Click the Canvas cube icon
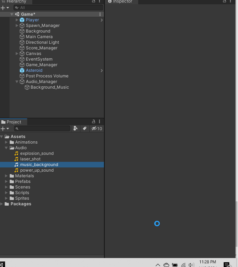Image resolution: width=238 pixels, height=267 pixels. 22,54
